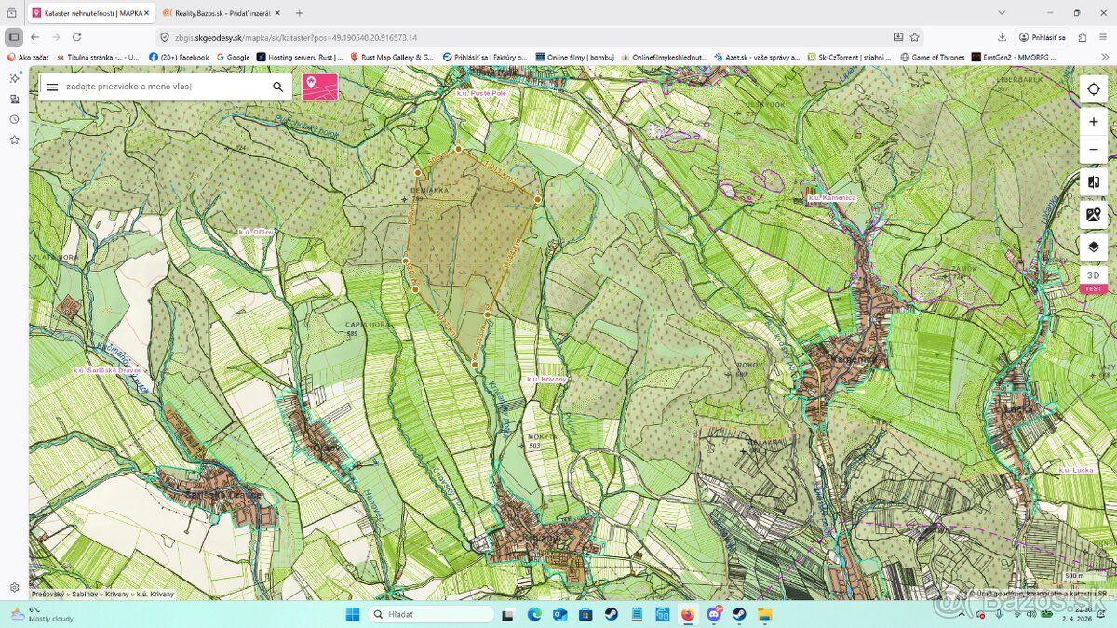The image size is (1117, 628).
Task: Locate my position on map
Action: click(x=1094, y=89)
